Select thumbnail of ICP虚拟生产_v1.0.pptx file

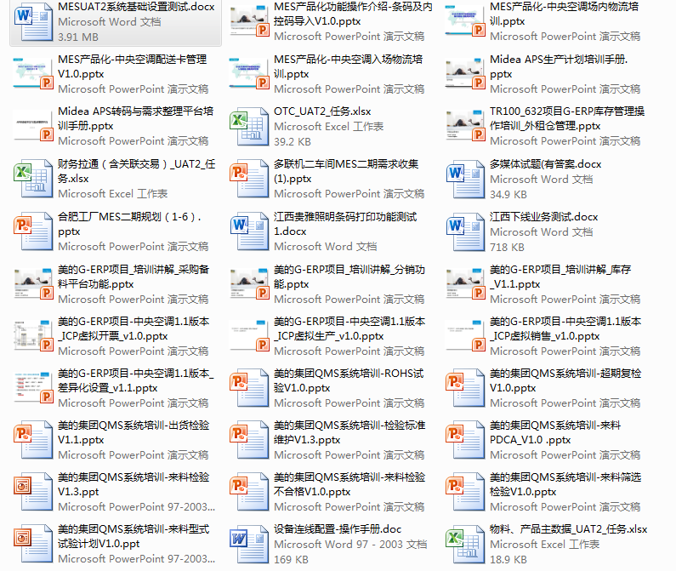click(249, 336)
